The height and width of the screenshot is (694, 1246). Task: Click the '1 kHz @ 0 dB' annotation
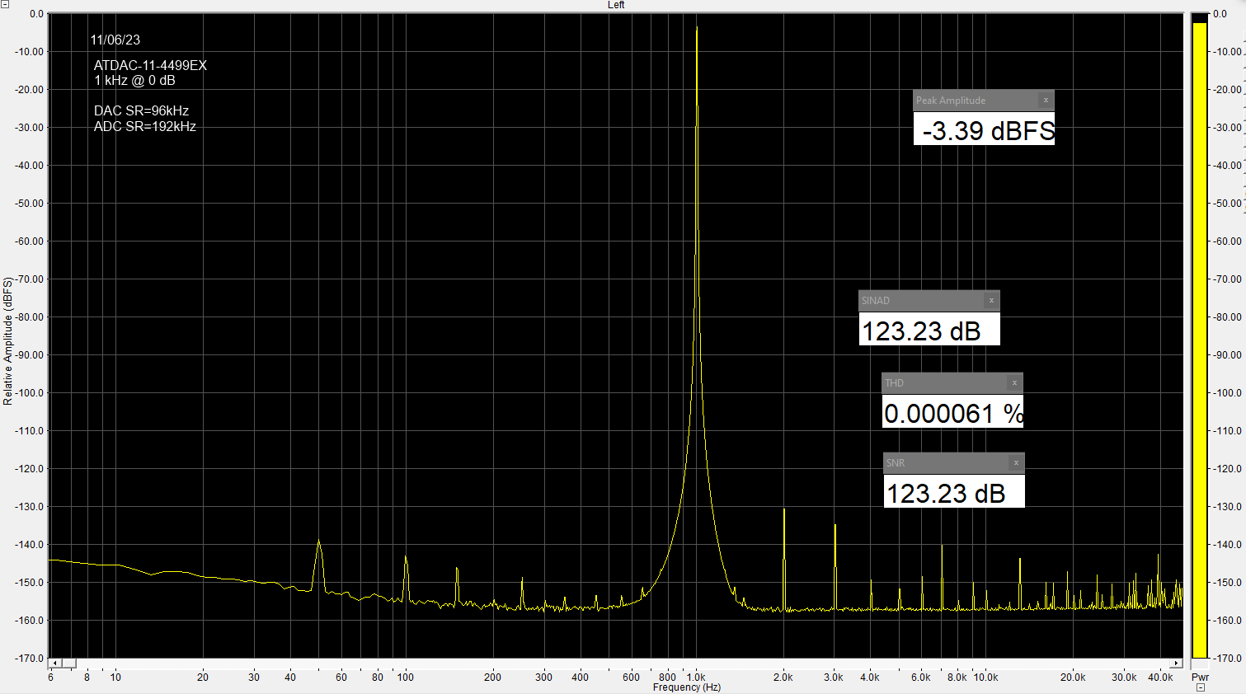point(135,81)
